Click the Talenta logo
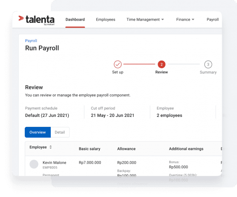Image resolution: width=237 pixels, height=197 pixels. pos(36,20)
